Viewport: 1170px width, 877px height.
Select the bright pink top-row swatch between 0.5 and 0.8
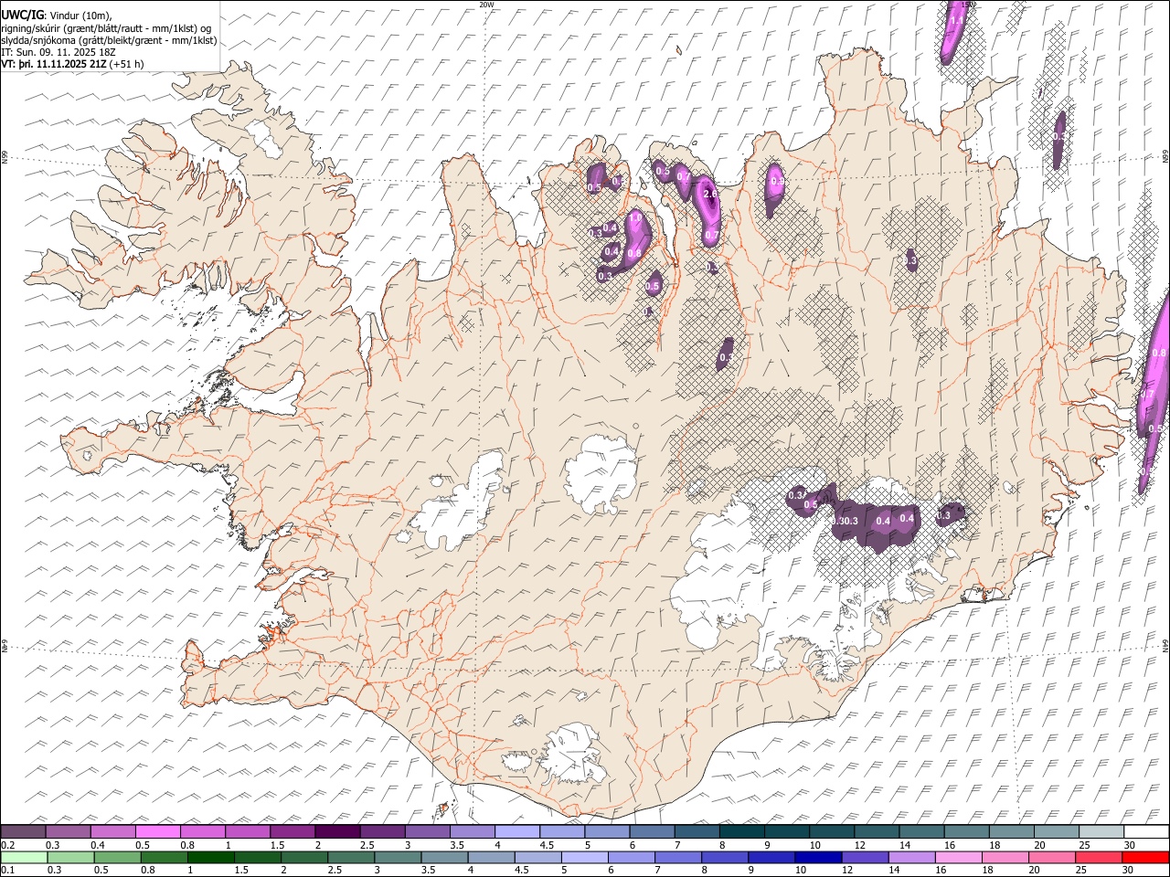coord(158,832)
